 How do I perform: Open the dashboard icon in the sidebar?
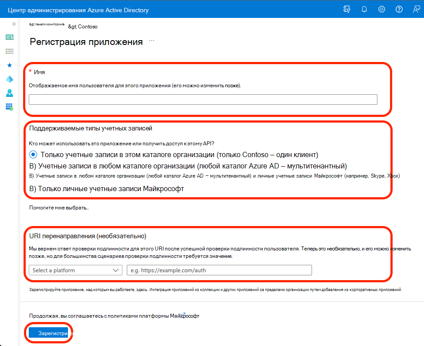coord(9,37)
